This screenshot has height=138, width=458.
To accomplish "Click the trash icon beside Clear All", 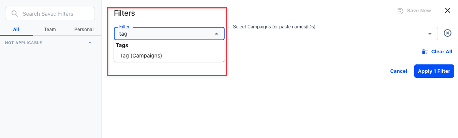I will tap(425, 52).
